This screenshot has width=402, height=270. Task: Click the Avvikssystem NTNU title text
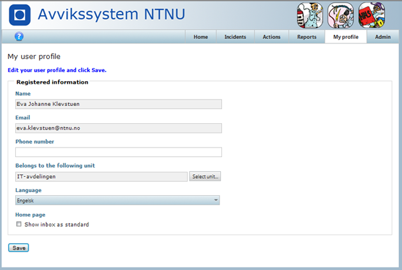click(111, 14)
